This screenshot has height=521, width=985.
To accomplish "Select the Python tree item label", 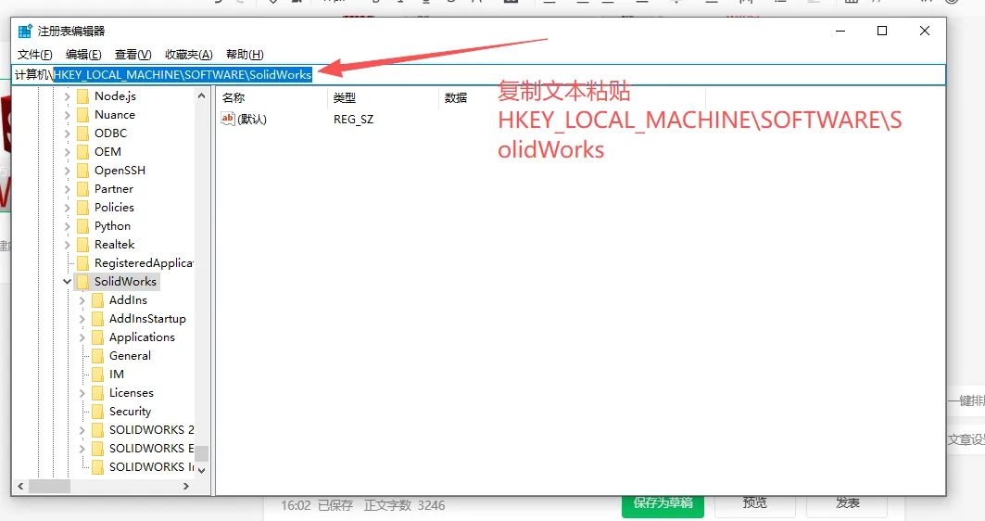I will 112,226.
